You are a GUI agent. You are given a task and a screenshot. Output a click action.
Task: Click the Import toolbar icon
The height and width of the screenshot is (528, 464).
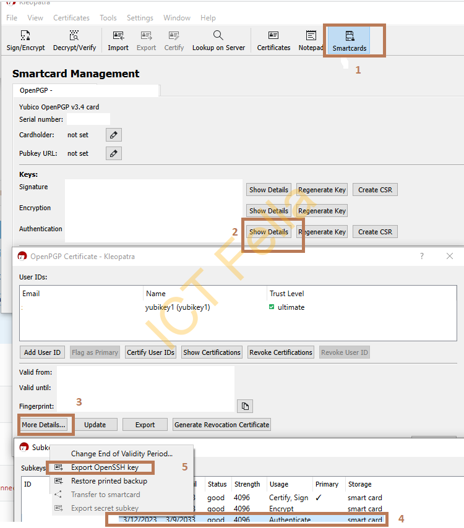coord(118,40)
